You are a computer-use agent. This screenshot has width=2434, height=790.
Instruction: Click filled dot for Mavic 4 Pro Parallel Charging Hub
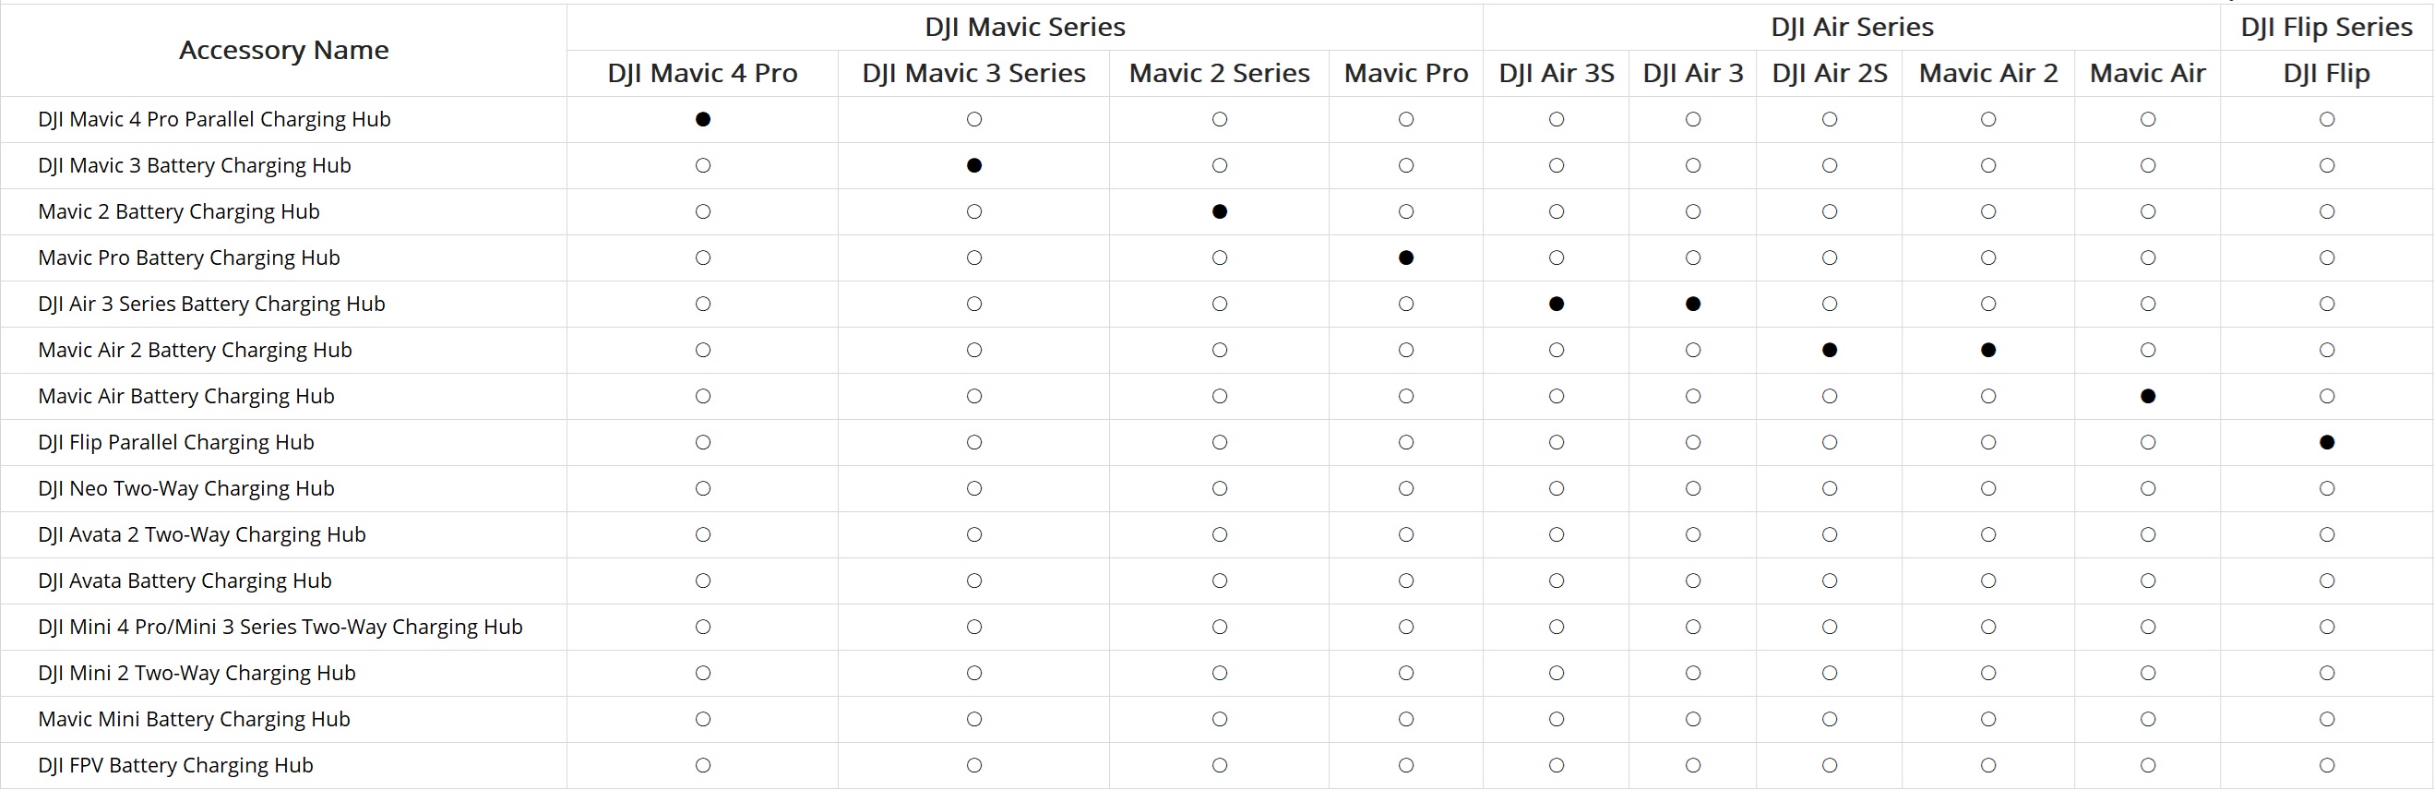click(x=702, y=119)
